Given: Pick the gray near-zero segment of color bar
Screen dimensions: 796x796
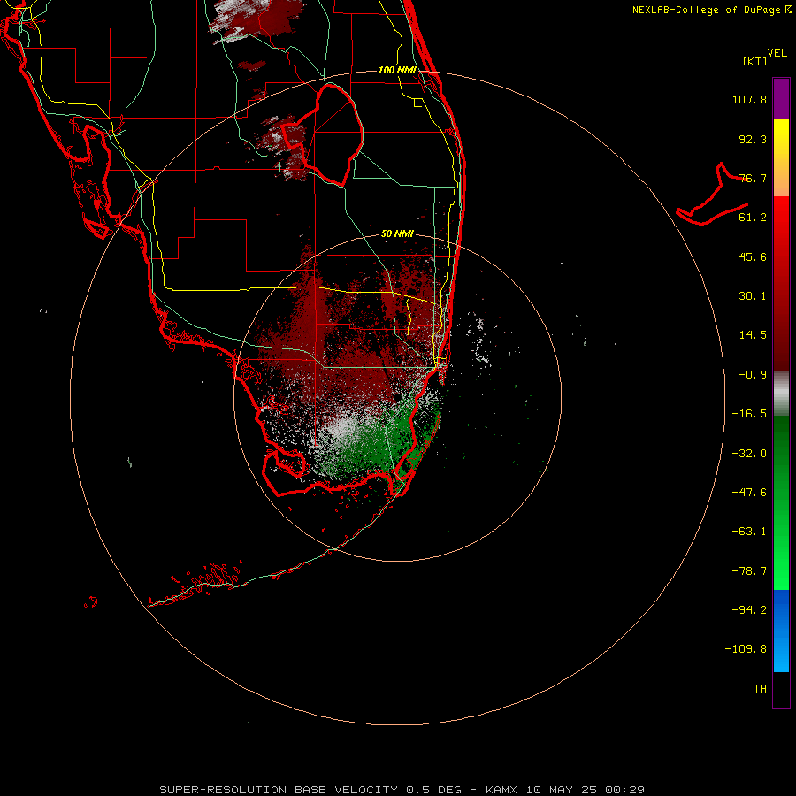Looking at the screenshot, I should [x=781, y=393].
